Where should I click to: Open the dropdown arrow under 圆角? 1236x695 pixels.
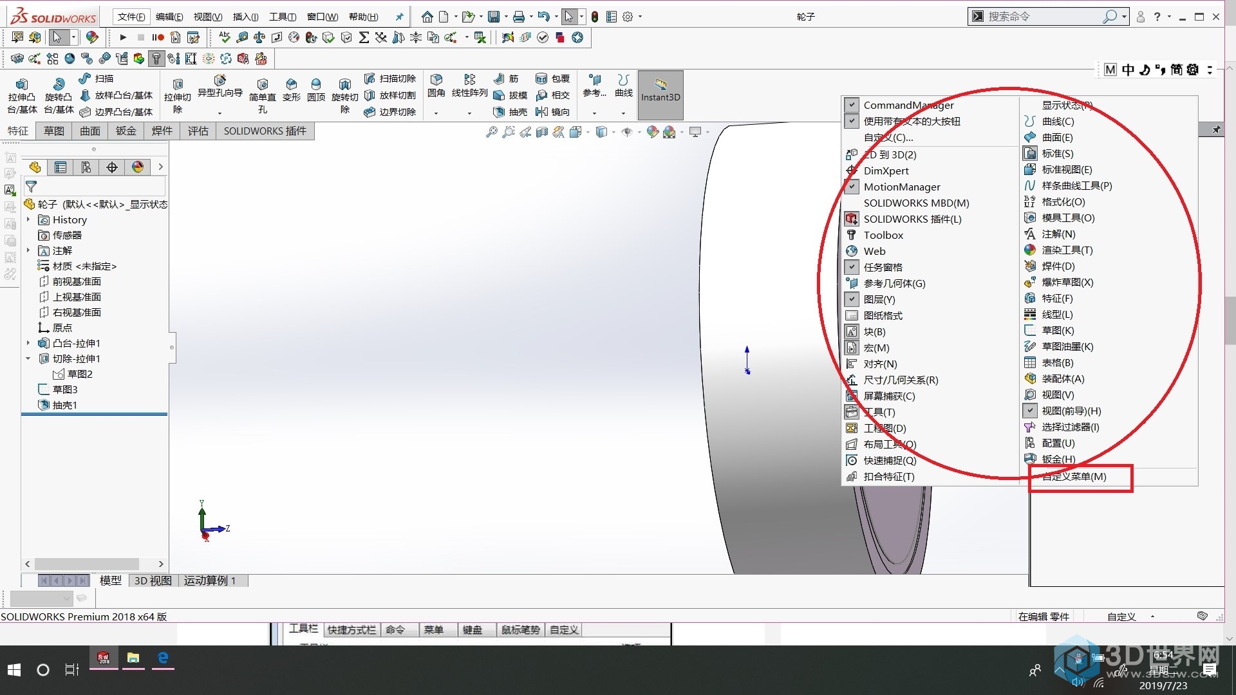point(436,113)
